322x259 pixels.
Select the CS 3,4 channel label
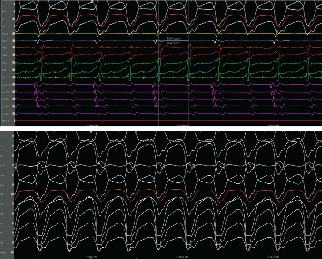[x=5, y=106]
